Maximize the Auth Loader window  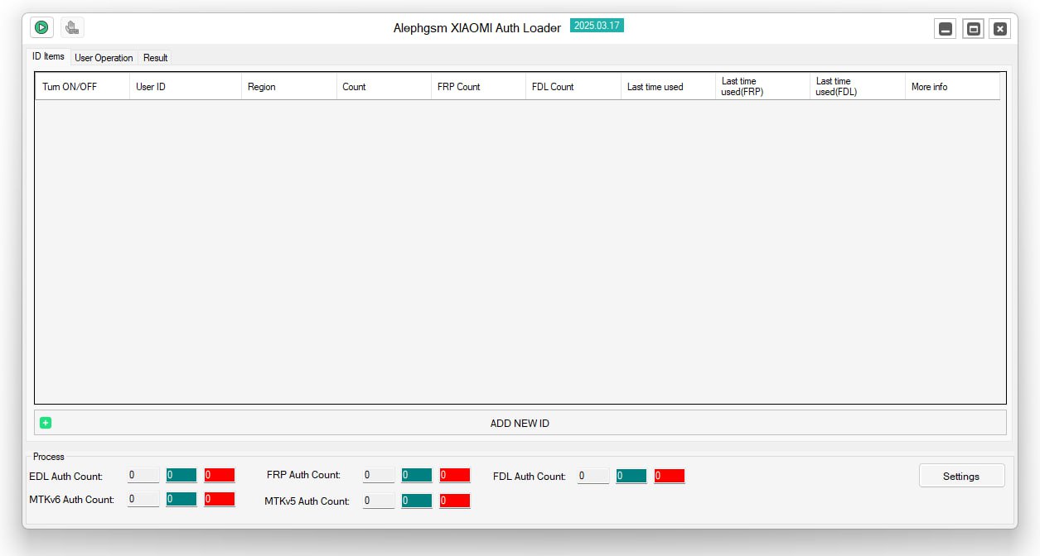(x=974, y=29)
